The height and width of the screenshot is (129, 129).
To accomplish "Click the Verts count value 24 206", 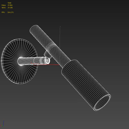I will pyautogui.click(x=10, y=8).
